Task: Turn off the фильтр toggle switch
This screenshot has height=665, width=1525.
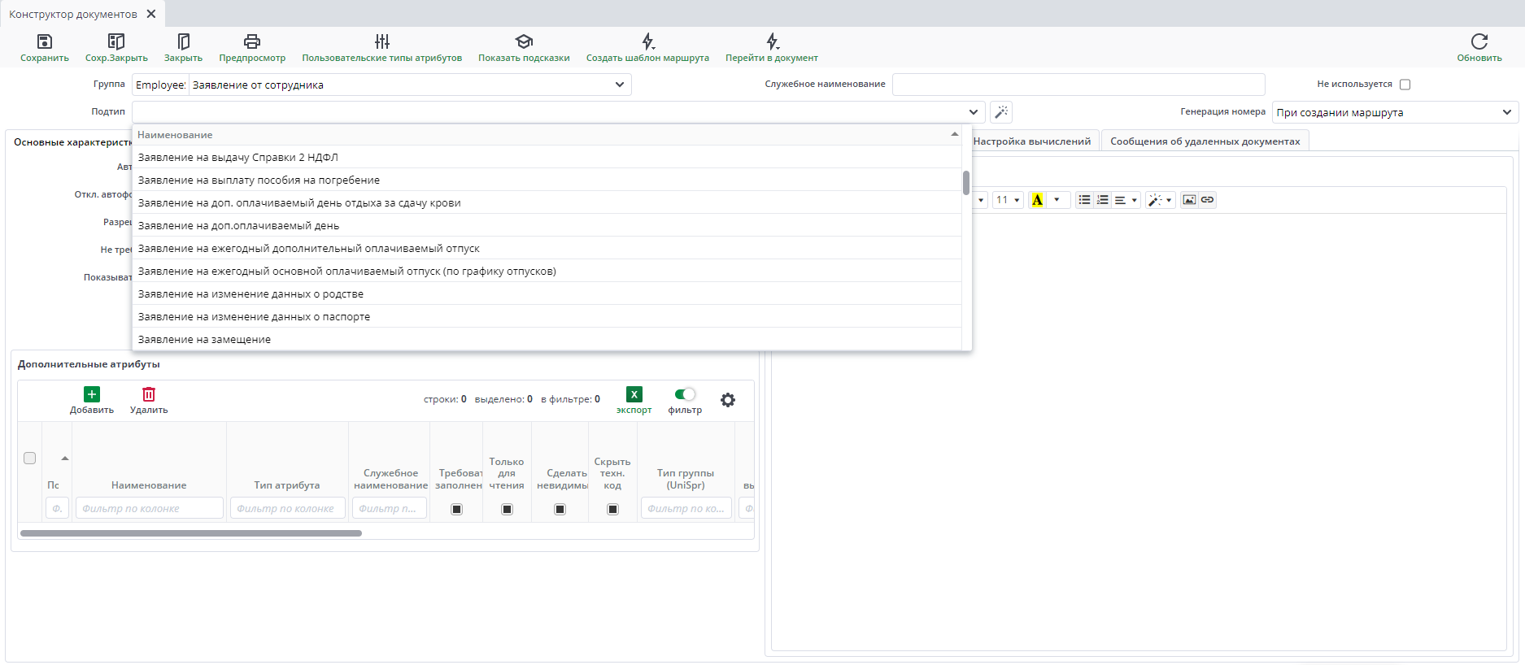Action: (x=685, y=394)
